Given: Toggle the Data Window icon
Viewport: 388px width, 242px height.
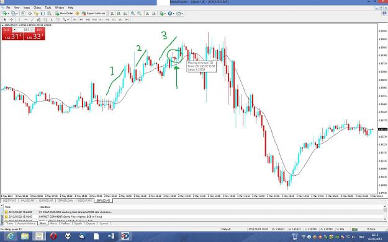Looking at the screenshot, I should click(30, 14).
